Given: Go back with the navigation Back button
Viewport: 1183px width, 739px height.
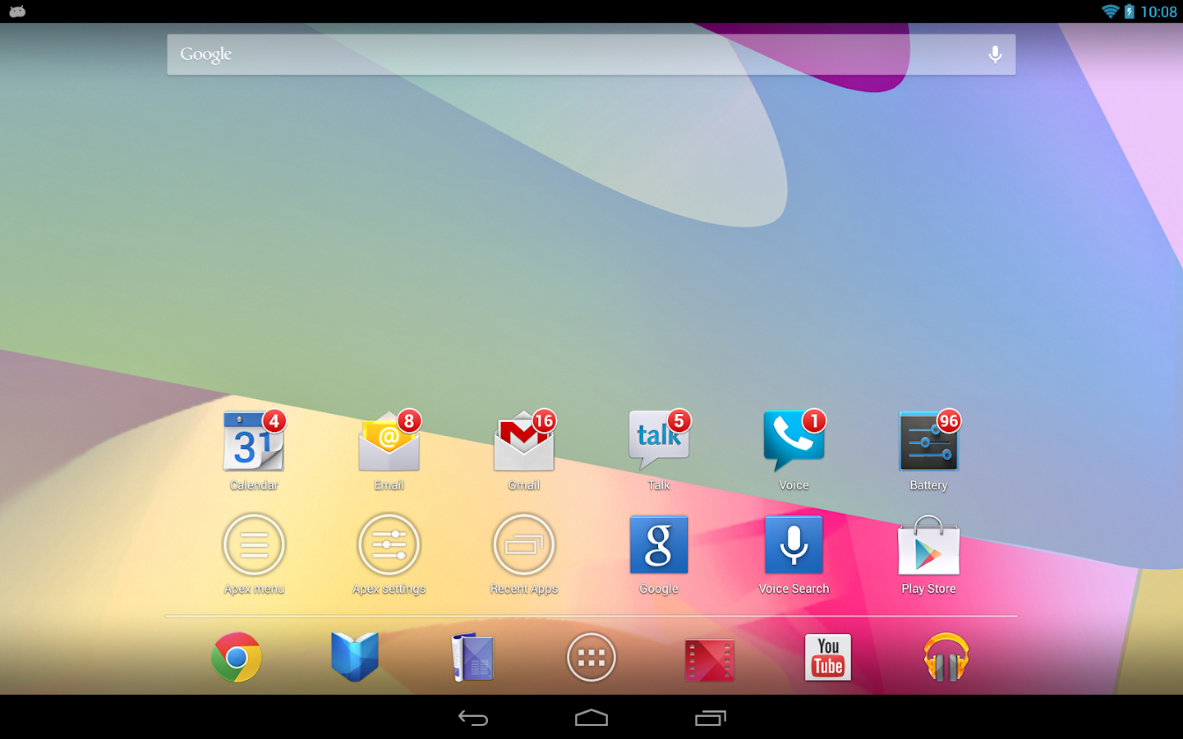Looking at the screenshot, I should pyautogui.click(x=473, y=718).
